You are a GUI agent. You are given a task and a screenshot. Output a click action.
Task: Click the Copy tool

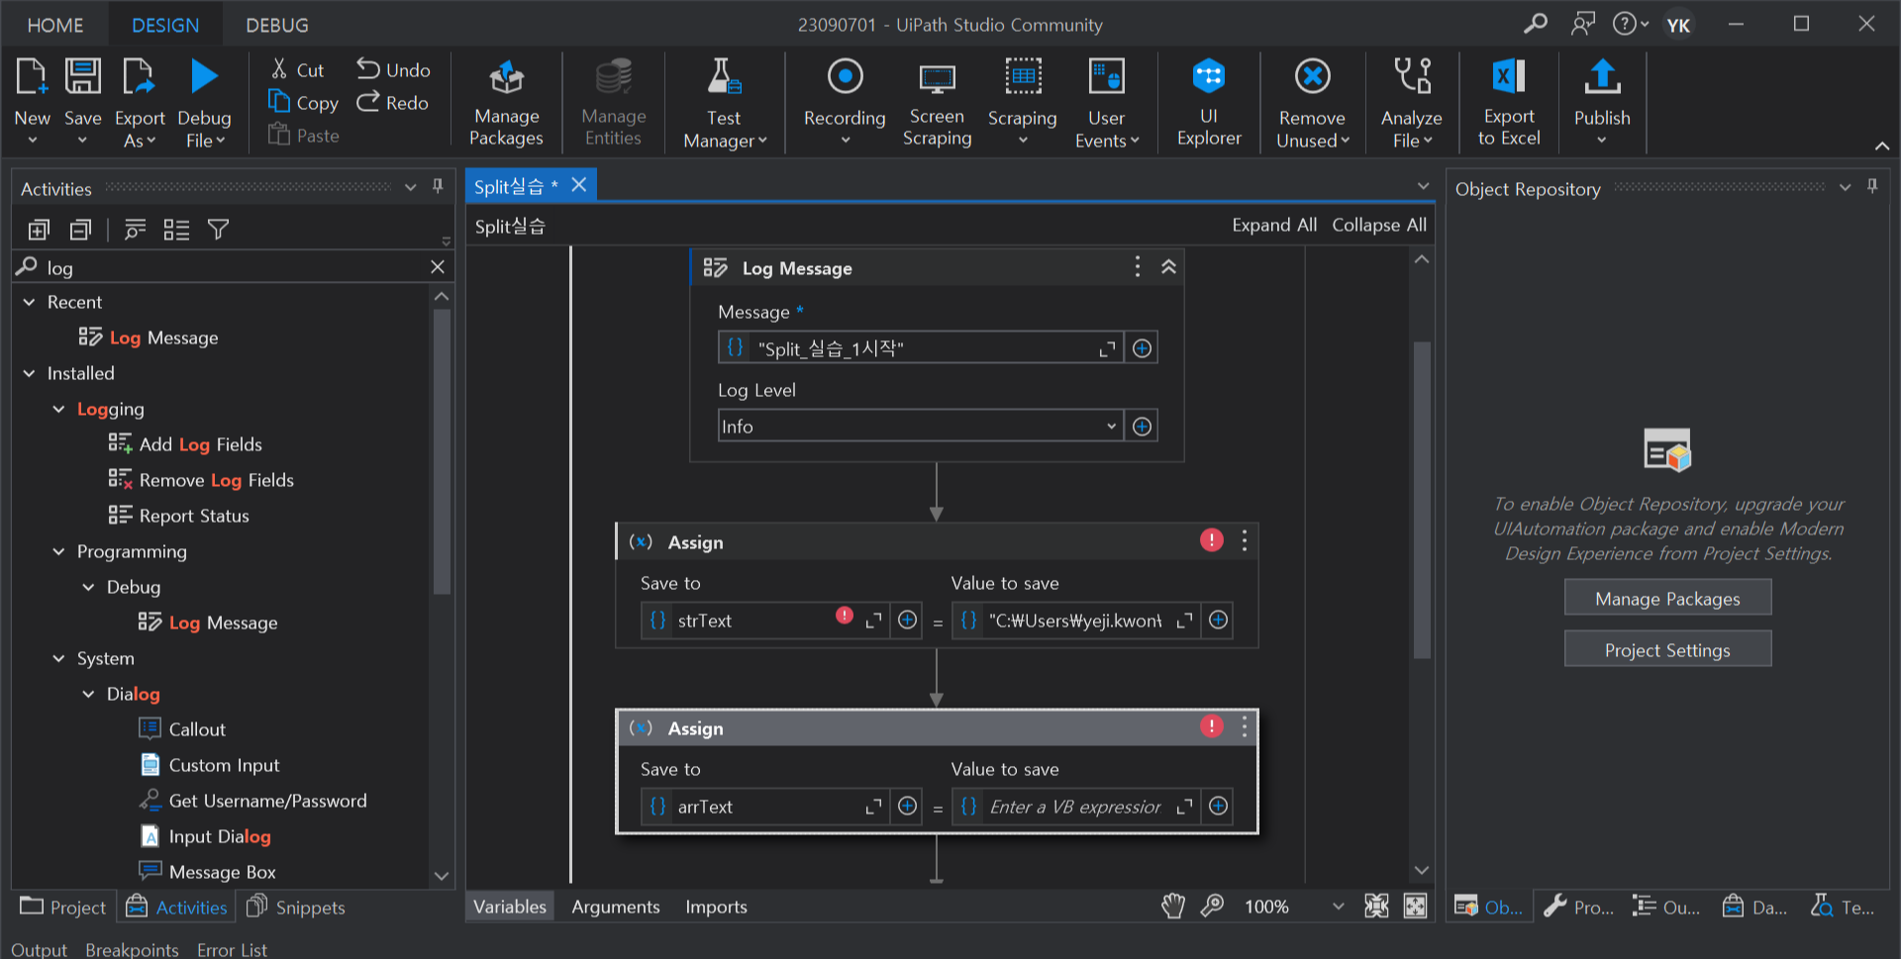(x=303, y=102)
